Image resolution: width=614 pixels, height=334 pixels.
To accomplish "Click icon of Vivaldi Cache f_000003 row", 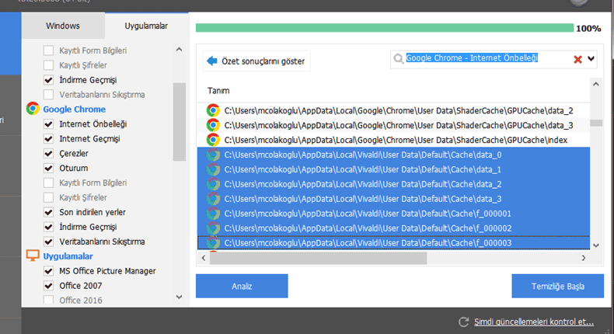I will pyautogui.click(x=213, y=243).
